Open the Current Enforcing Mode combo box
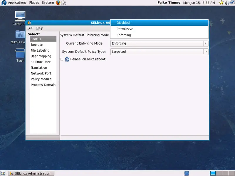235x176 pixels. tap(159, 43)
